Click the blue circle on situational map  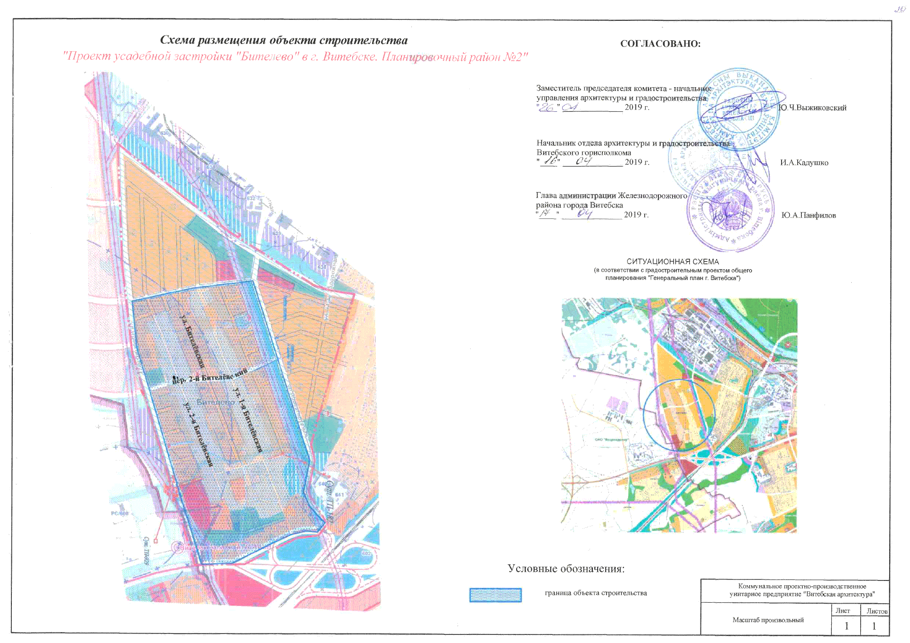[x=679, y=415]
